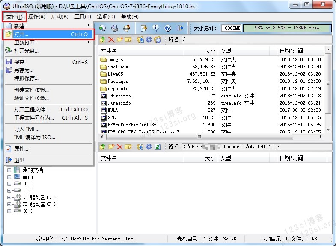The height and width of the screenshot is (246, 336).
Task: Open the ISO information icon
Action: tap(156, 28)
